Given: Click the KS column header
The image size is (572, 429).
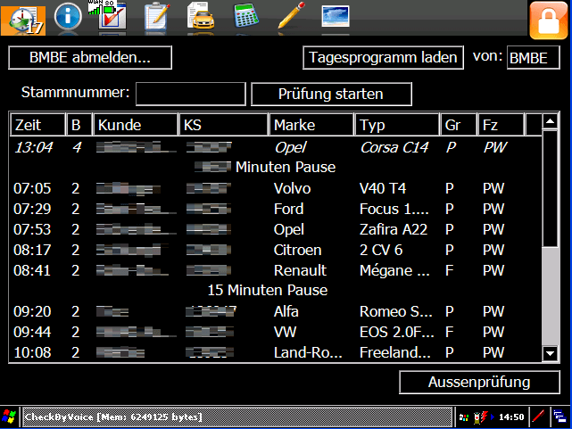Looking at the screenshot, I should pos(223,125).
